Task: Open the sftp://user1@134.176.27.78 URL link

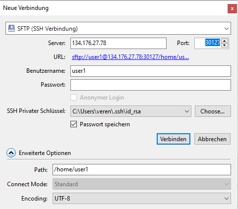Action: [x=130, y=57]
